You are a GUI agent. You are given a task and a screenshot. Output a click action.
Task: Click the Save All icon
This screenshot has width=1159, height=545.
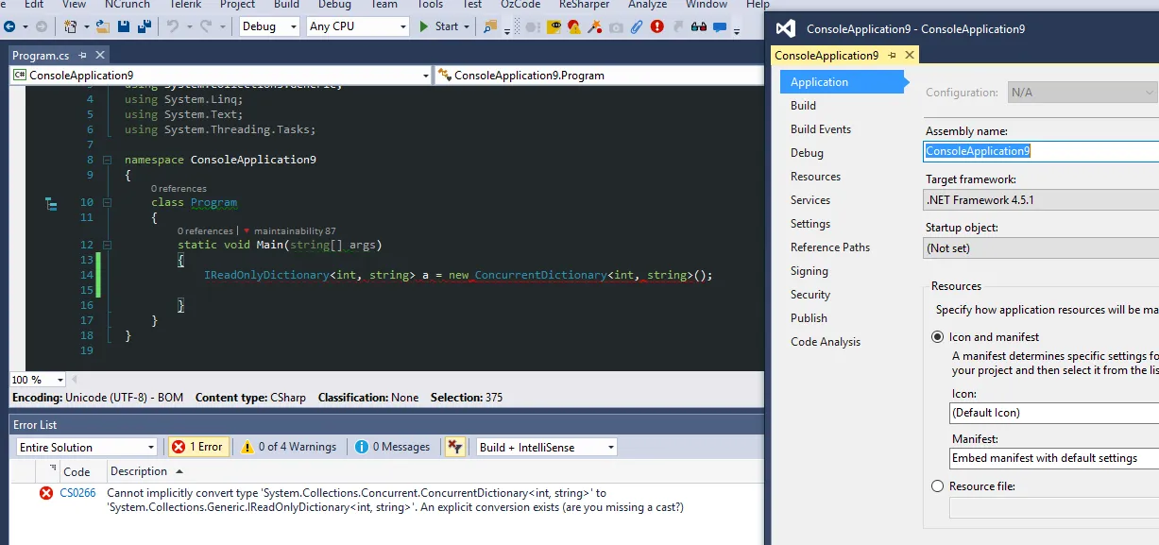tap(144, 26)
